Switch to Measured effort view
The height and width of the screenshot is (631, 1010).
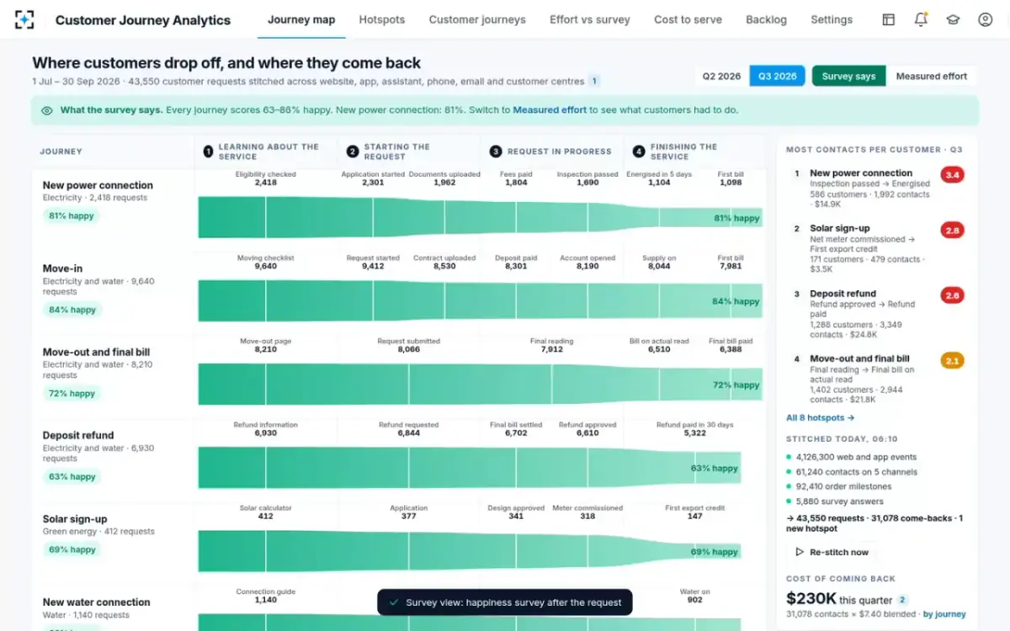click(x=931, y=77)
